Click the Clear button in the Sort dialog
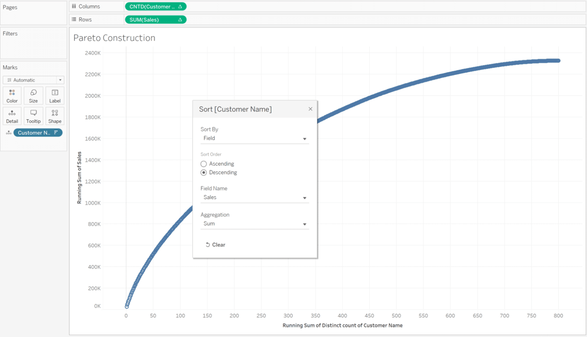Screen dimensions: 587x337 216,244
